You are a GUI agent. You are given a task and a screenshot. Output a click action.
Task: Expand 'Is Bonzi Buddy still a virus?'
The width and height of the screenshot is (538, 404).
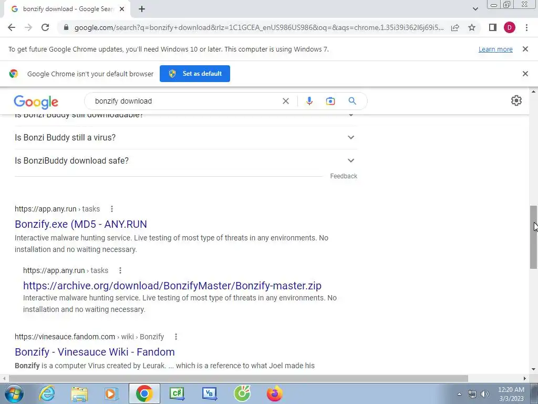pyautogui.click(x=185, y=137)
